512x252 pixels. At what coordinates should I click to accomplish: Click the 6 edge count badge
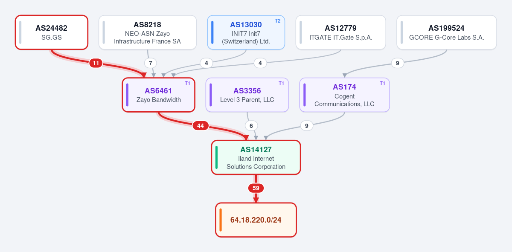point(251,126)
